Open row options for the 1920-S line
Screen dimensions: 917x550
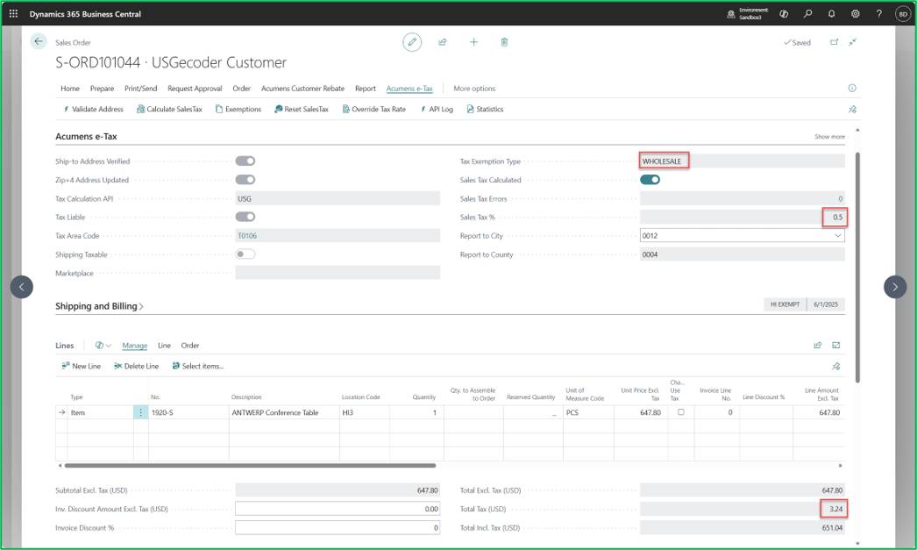coord(140,412)
